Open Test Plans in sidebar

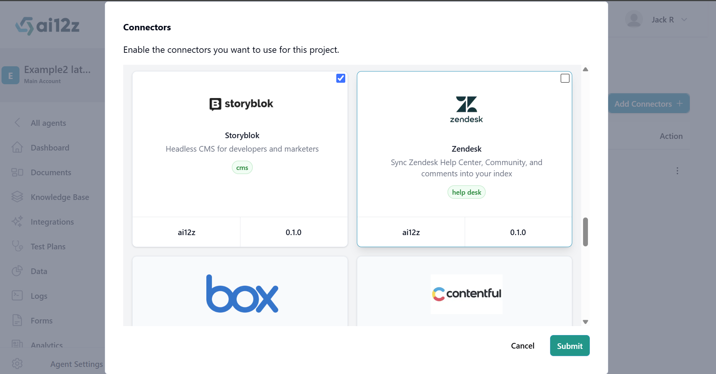[48, 246]
